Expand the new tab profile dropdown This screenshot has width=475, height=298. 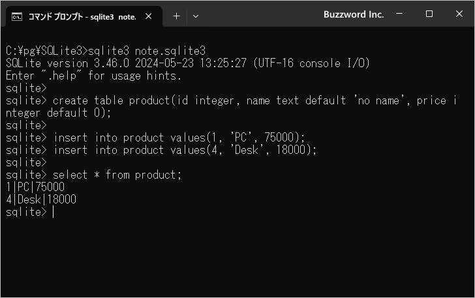coord(196,16)
